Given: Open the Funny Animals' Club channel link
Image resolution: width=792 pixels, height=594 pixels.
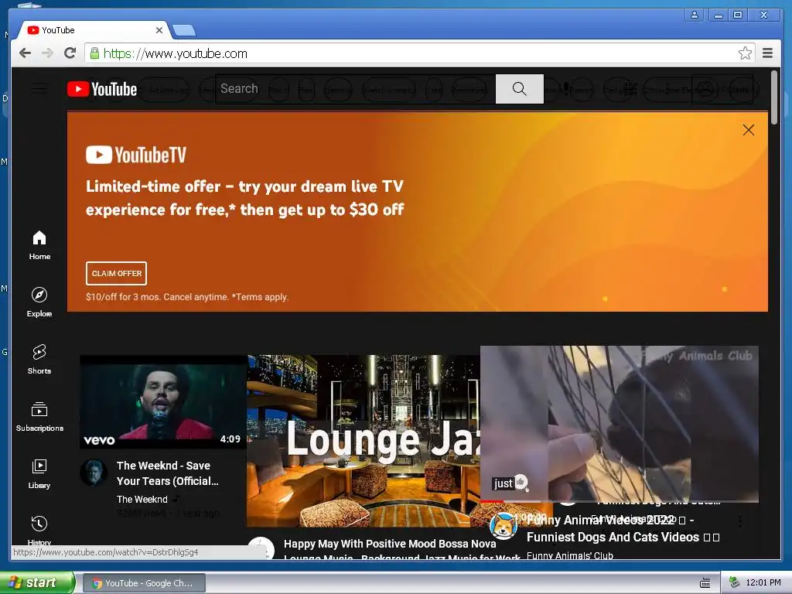Looking at the screenshot, I should click(570, 555).
